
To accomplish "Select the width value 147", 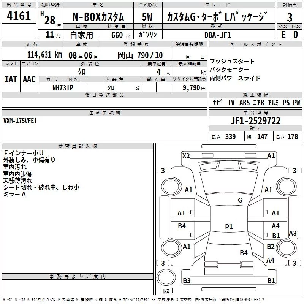I will pyautogui.click(x=262, y=136).
